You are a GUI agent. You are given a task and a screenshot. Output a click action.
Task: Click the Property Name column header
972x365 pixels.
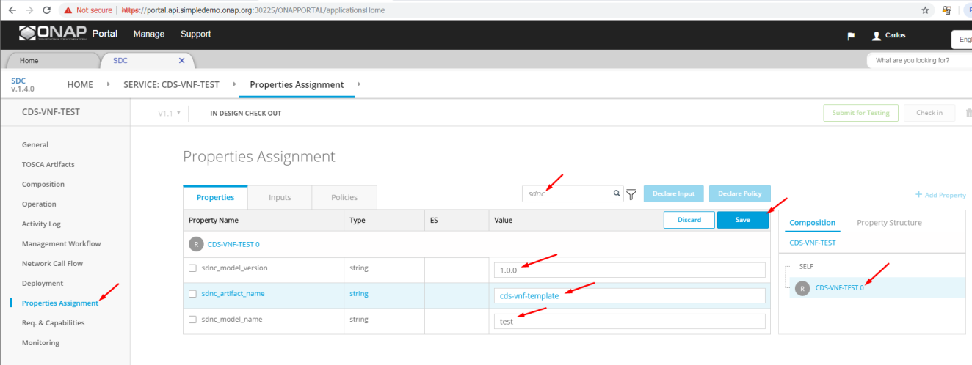214,220
